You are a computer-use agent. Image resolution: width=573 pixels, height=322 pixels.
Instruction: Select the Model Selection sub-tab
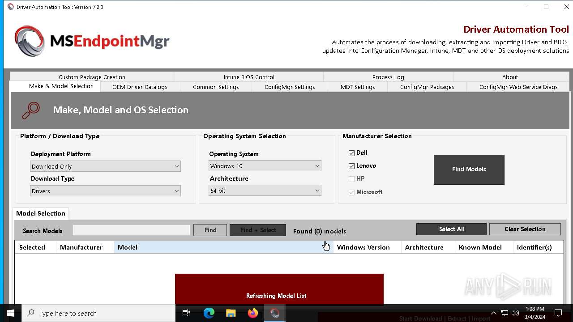tap(41, 213)
